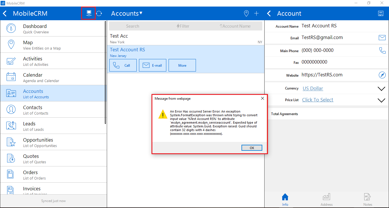Viewport: 389px width, 208px height.
Task: Click the sidebar vertical scrollbar
Action: pyautogui.click(x=105, y=73)
